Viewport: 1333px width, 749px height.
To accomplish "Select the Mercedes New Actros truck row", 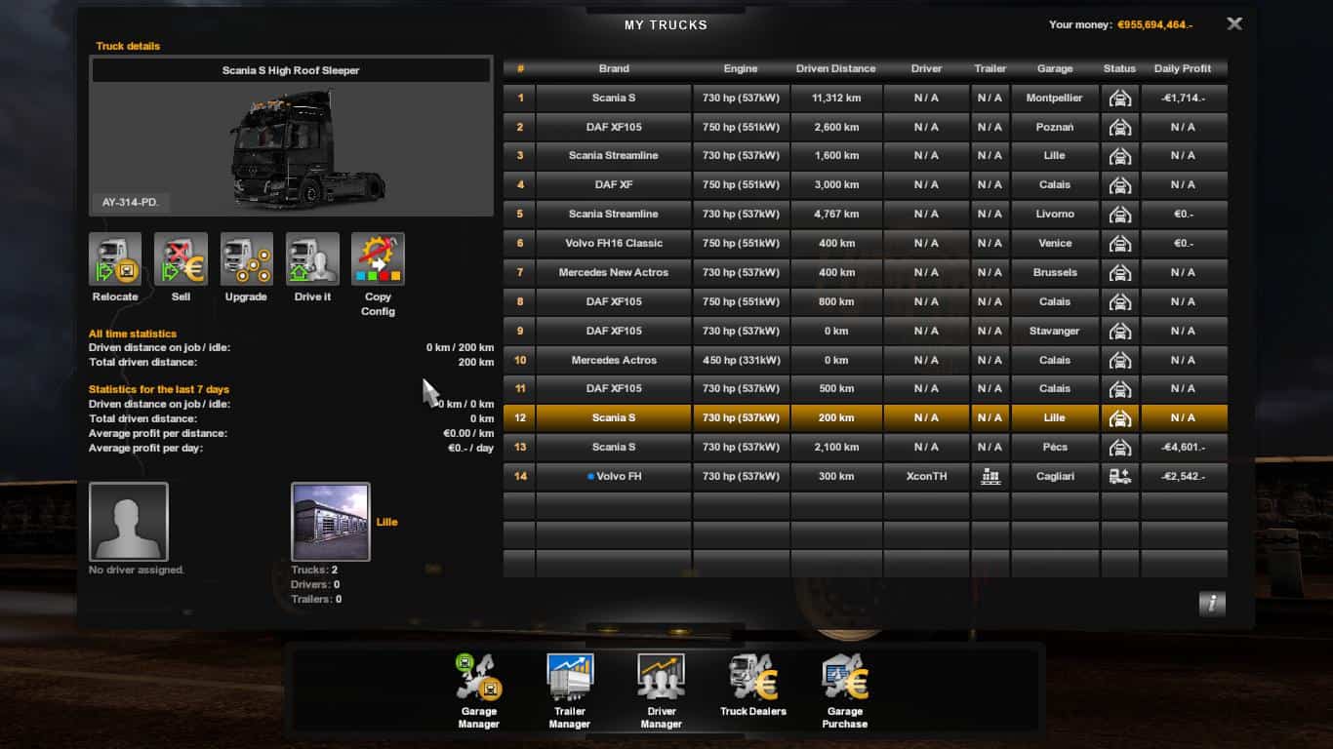I will [614, 273].
